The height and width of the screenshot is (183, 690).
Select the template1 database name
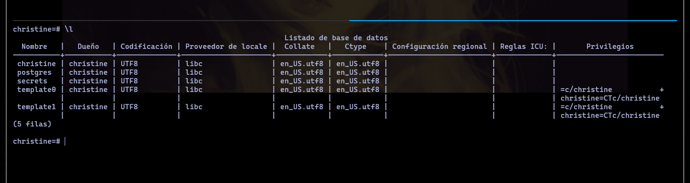pos(36,107)
